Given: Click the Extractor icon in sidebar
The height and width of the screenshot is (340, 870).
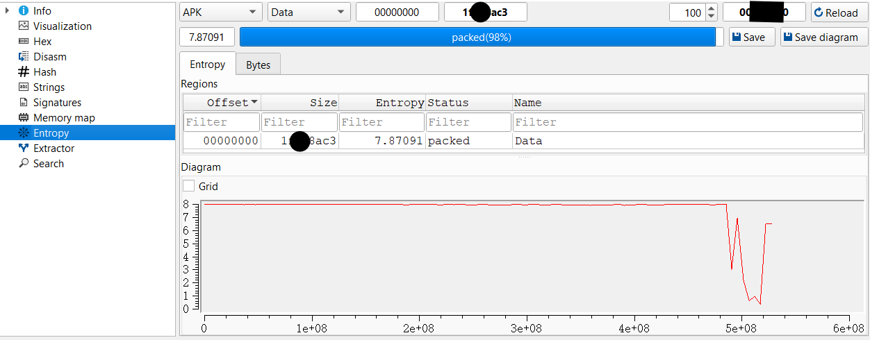Looking at the screenshot, I should coord(24,148).
